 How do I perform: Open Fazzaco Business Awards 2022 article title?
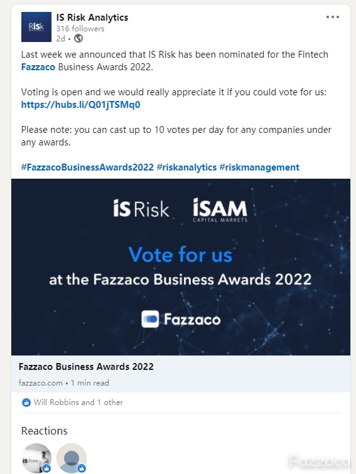[86, 367]
